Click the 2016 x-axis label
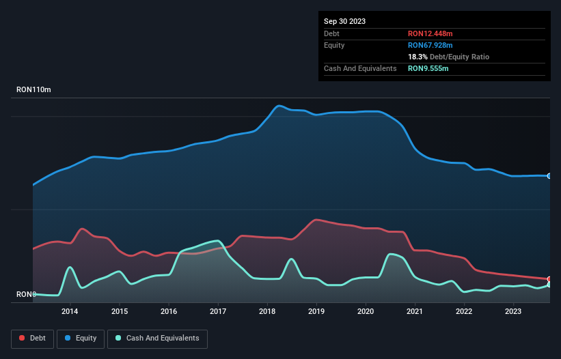 coord(169,311)
